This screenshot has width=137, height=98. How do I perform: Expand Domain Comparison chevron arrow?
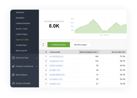(37, 66)
